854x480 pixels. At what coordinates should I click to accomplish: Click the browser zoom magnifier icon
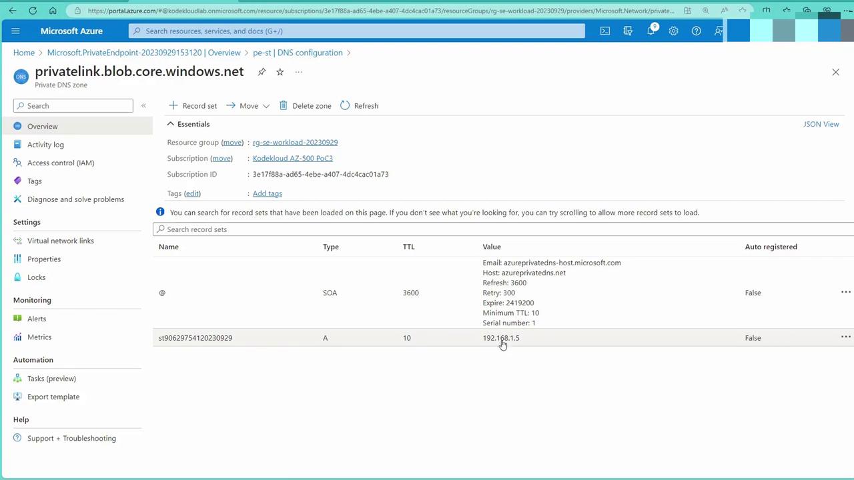pos(706,11)
